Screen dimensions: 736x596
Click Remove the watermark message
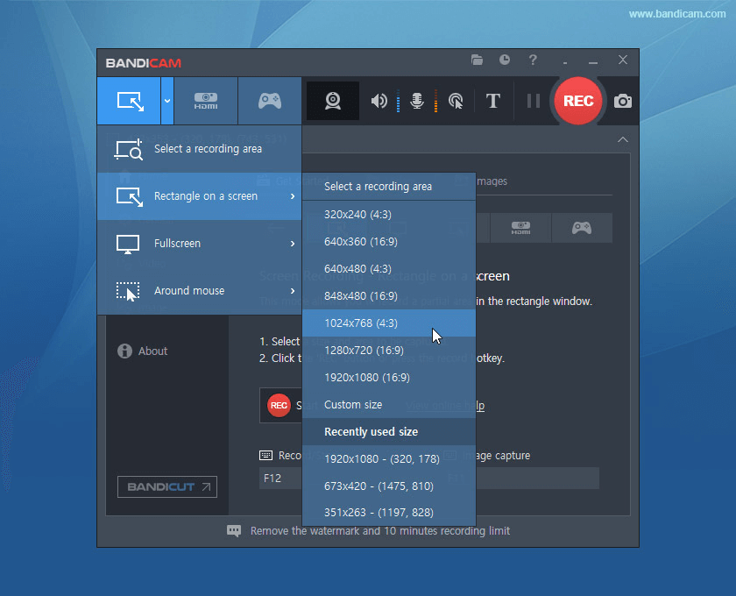point(380,531)
